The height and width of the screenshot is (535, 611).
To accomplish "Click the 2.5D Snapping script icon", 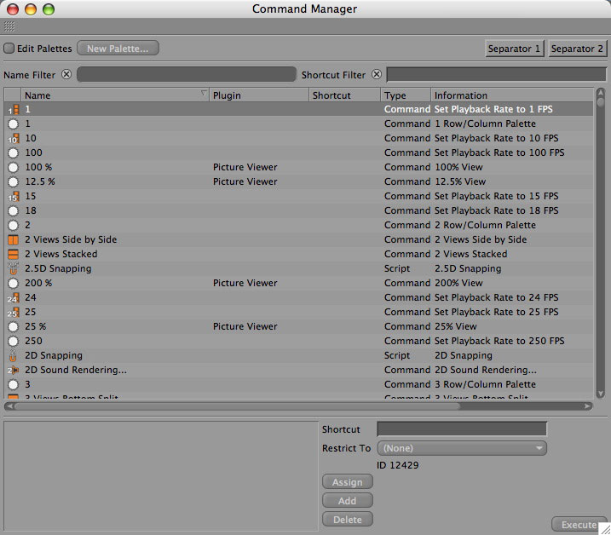I will pyautogui.click(x=13, y=268).
